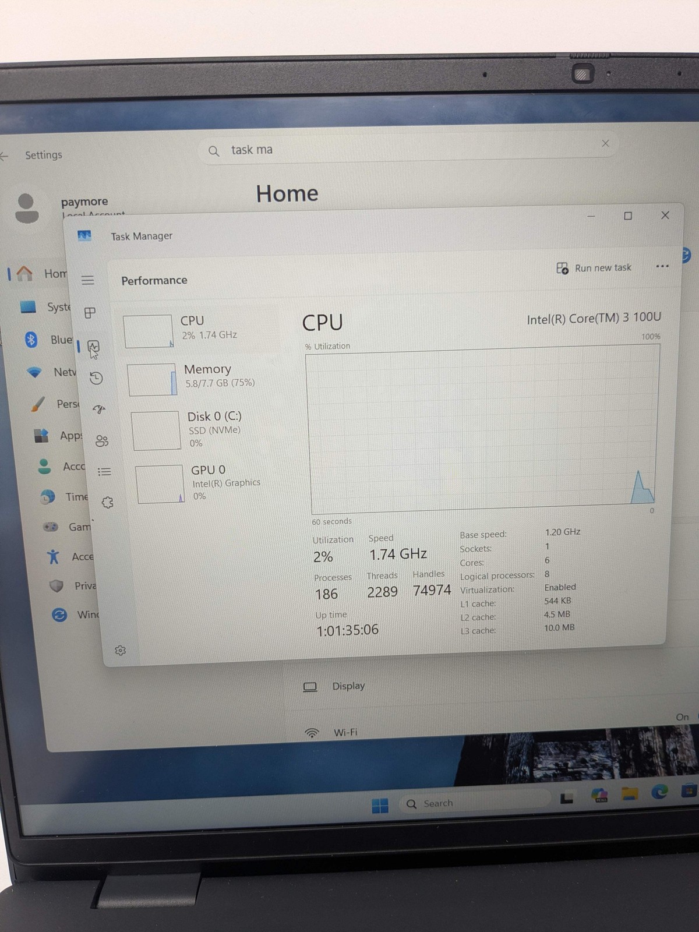
Task: Open Privacy & security in Settings sidebar
Action: (73, 586)
